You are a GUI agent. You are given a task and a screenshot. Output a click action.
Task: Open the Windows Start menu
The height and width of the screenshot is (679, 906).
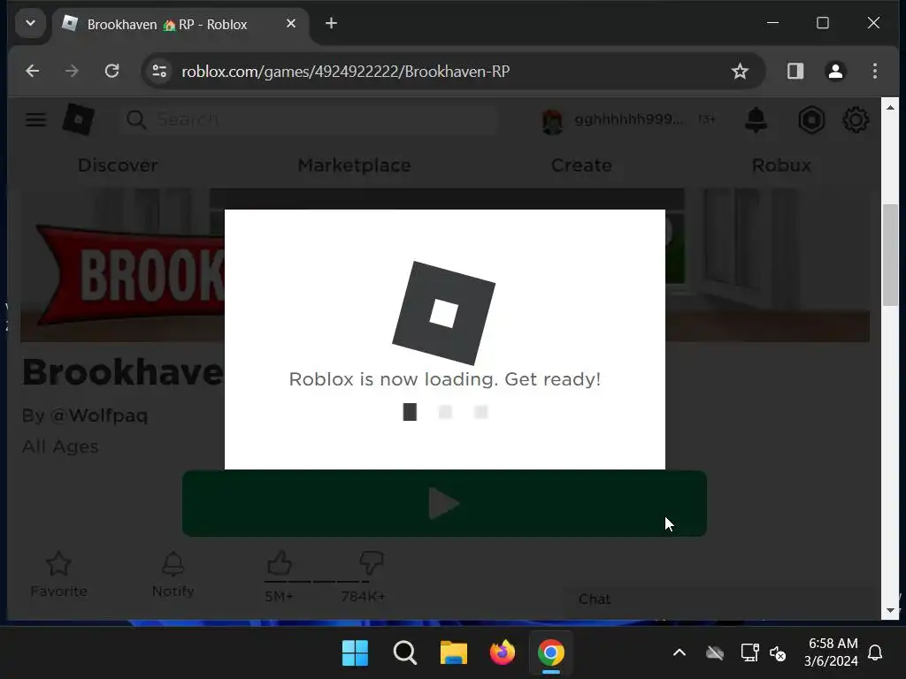tap(355, 653)
